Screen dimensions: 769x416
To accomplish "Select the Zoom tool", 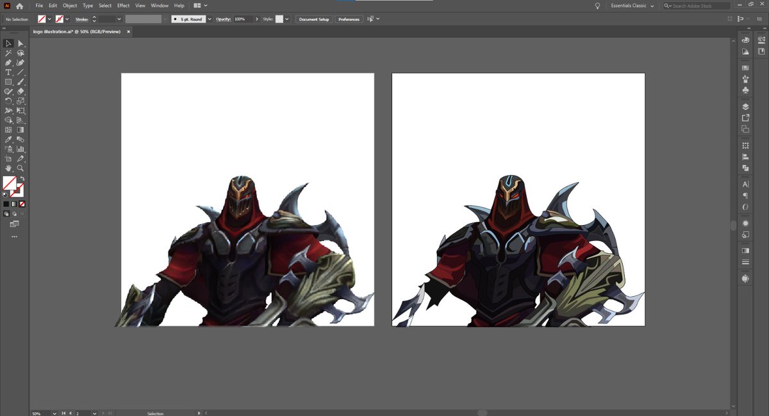I will 21,168.
